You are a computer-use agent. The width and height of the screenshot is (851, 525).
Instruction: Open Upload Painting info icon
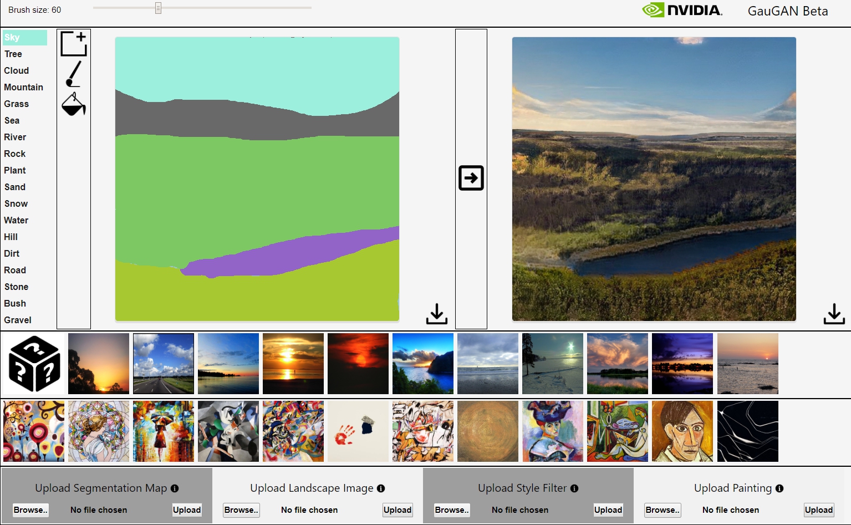pos(779,488)
